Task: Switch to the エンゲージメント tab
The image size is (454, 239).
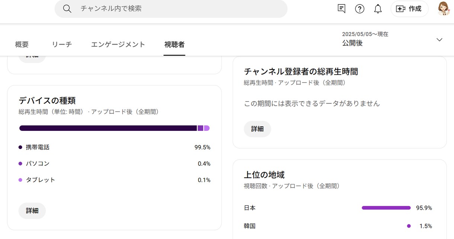Action: (x=118, y=44)
